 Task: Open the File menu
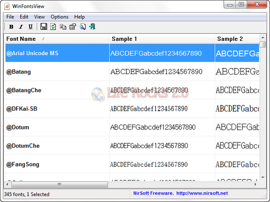point(10,17)
